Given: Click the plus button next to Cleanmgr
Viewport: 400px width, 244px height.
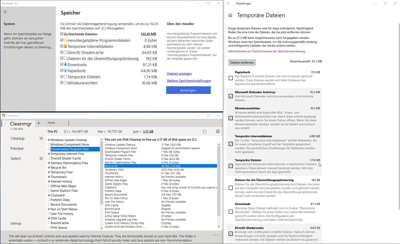Looking at the screenshot, I should [39, 123].
